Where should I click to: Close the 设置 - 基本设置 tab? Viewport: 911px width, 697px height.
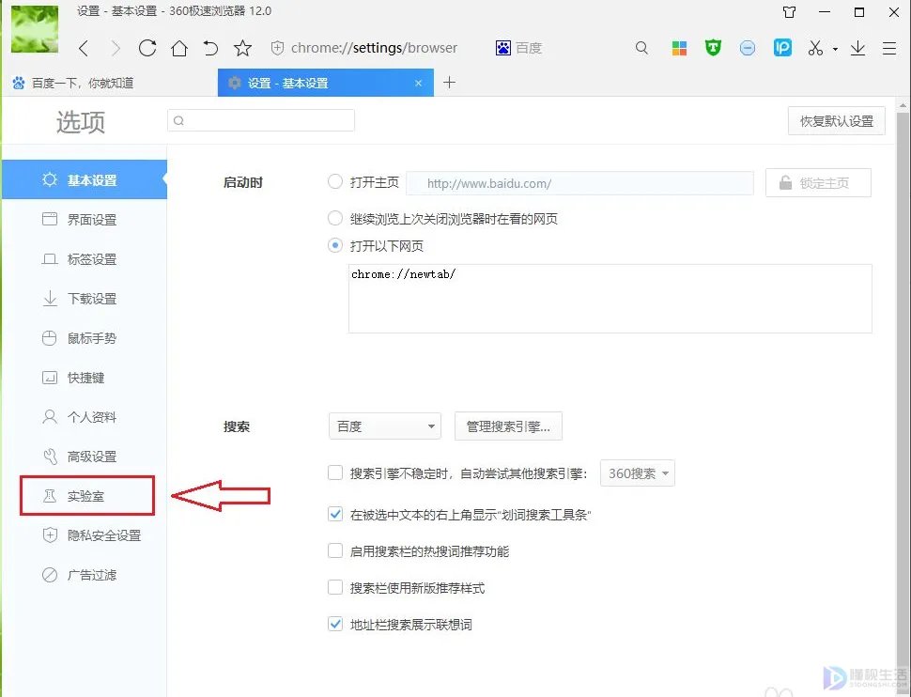pyautogui.click(x=418, y=83)
